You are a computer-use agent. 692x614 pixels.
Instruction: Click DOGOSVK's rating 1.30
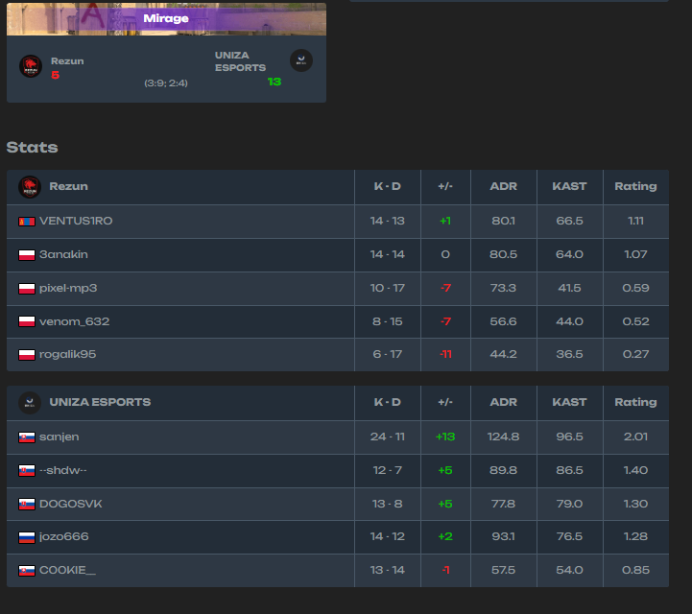pos(635,504)
